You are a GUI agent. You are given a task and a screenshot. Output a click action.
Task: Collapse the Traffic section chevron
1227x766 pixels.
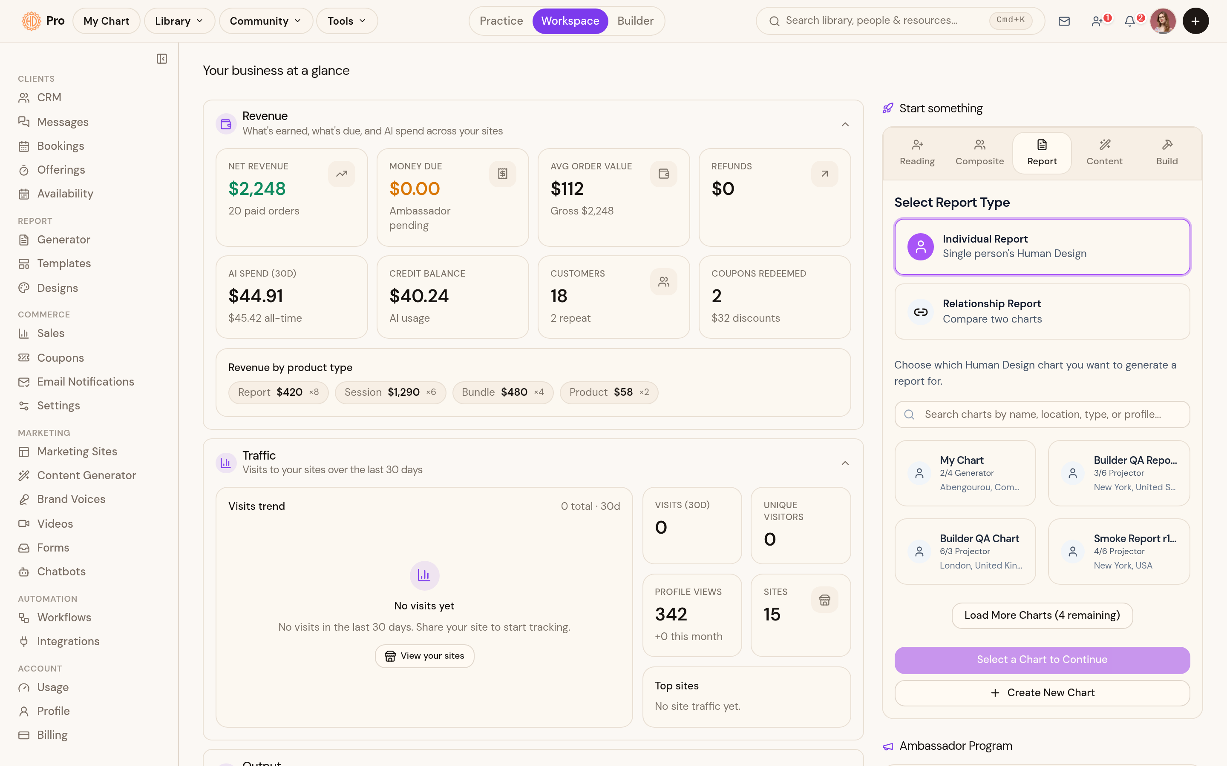tap(845, 463)
